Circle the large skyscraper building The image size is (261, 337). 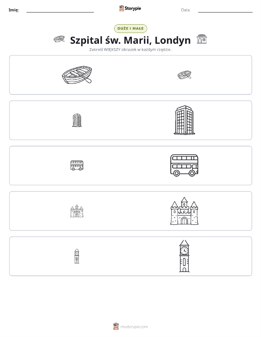(184, 120)
